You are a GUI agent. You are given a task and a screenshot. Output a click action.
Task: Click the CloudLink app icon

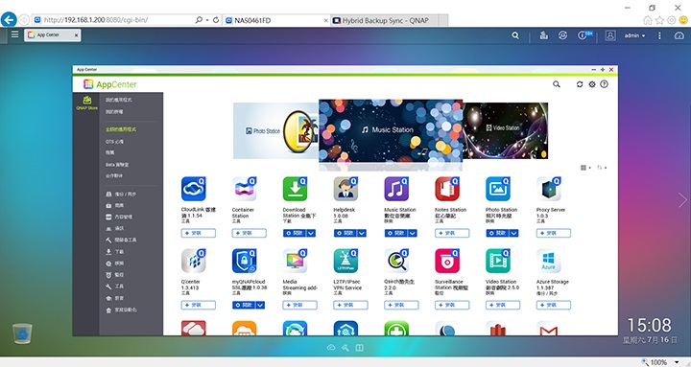point(194,189)
